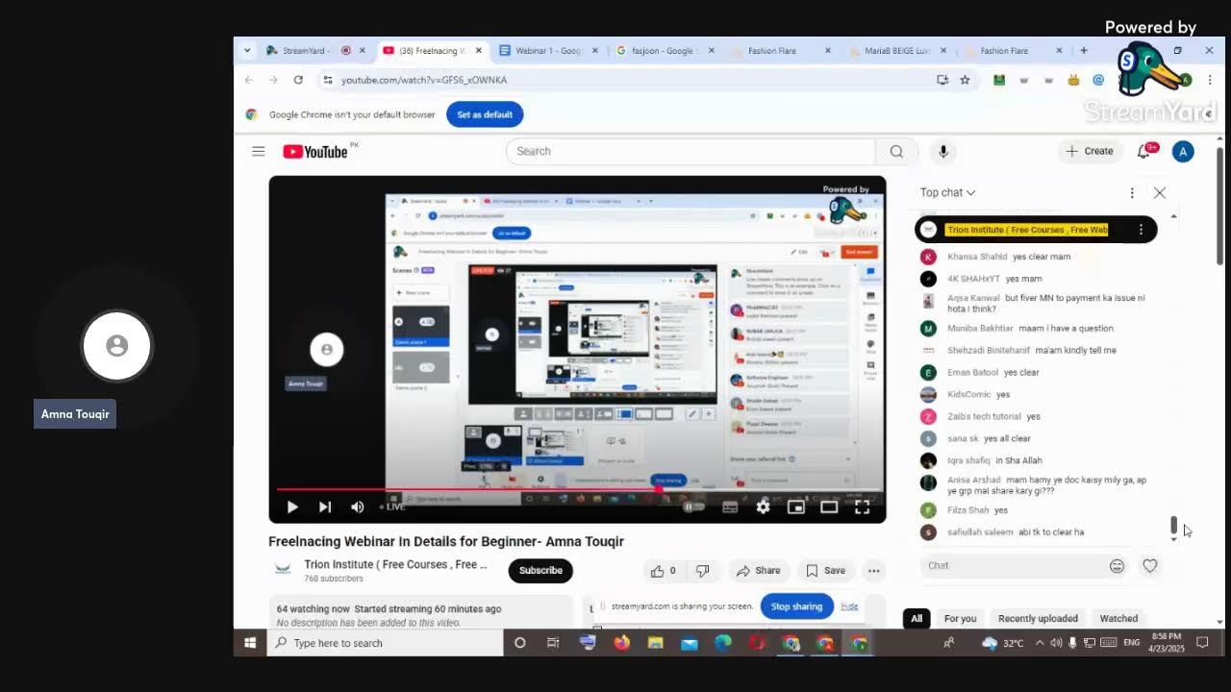Send a heart reaction in chat
This screenshot has height=692, width=1231.
(x=1150, y=566)
